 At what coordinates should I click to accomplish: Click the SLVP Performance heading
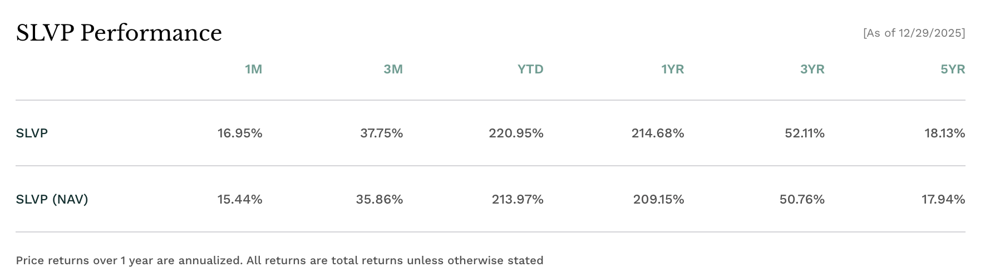click(x=119, y=33)
